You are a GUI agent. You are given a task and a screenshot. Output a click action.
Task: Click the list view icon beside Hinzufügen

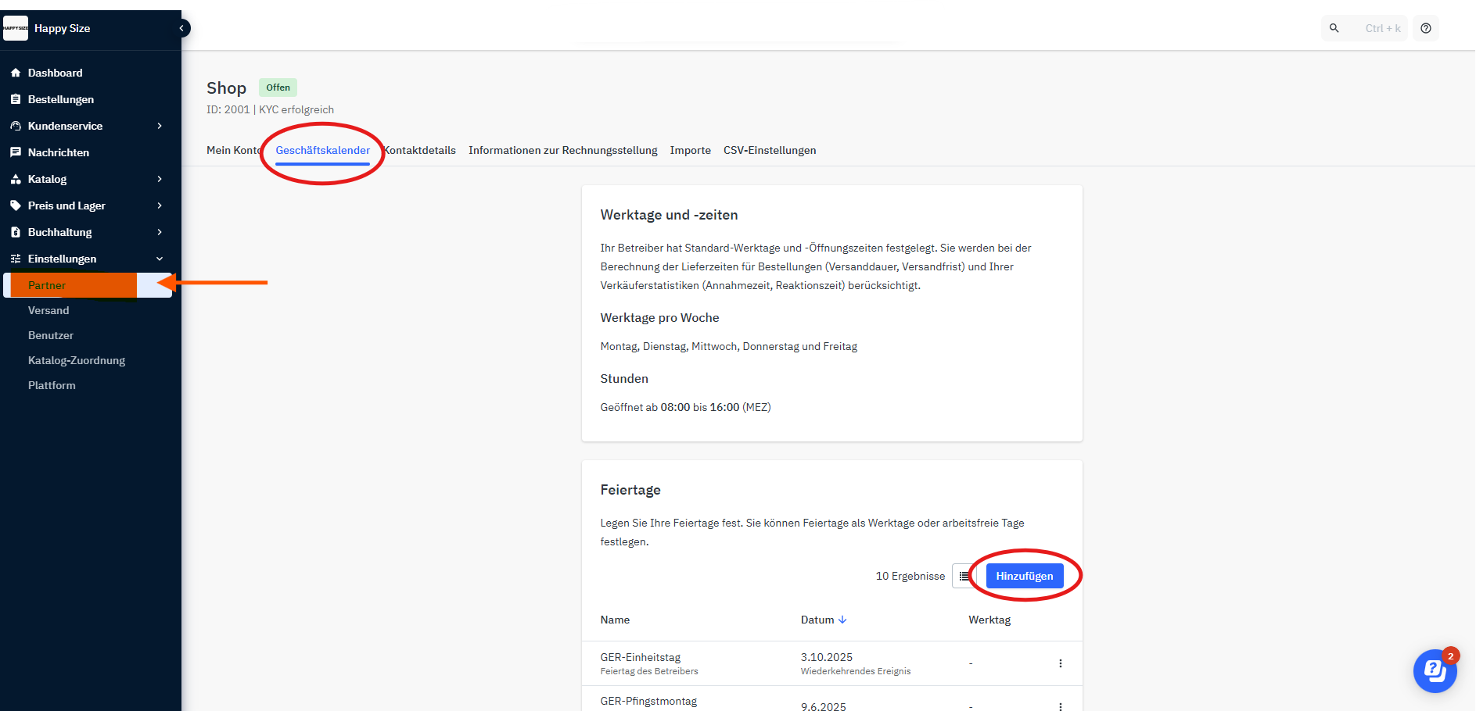click(x=964, y=576)
